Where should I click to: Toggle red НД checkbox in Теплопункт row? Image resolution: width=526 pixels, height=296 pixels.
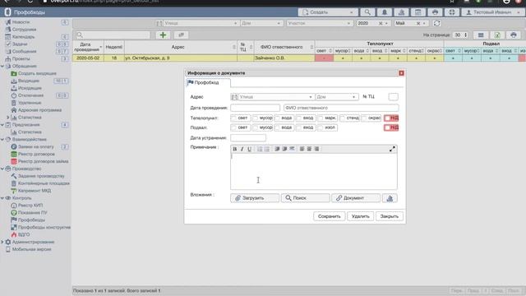click(387, 118)
